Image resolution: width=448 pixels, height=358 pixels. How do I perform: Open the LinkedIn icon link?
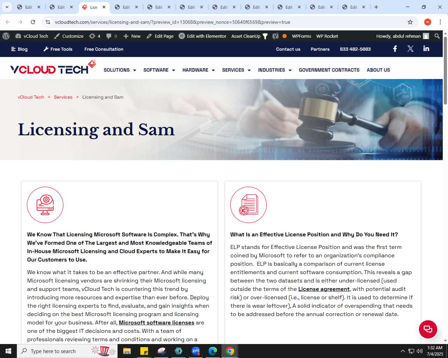(426, 49)
